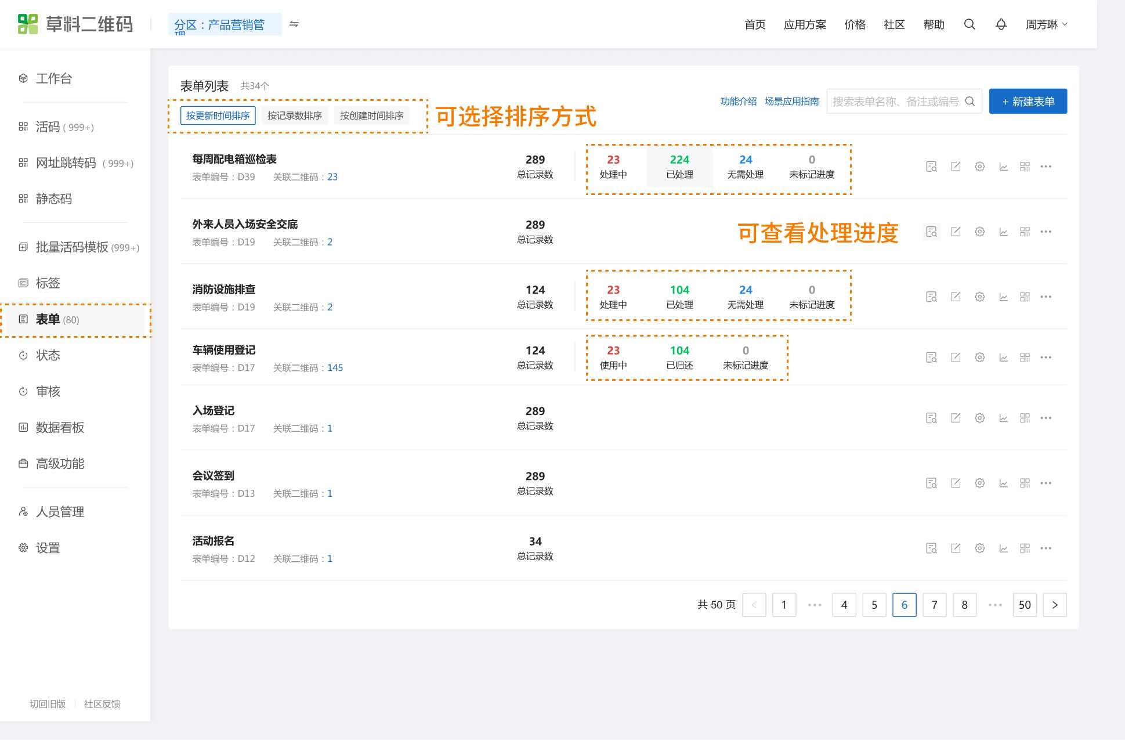Open the 场景应用指南 link
Image resolution: width=1125 pixels, height=740 pixels.
(791, 102)
